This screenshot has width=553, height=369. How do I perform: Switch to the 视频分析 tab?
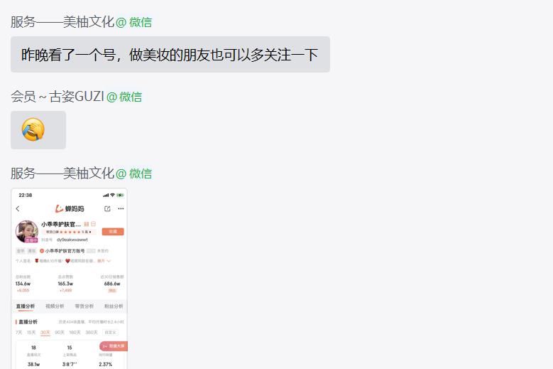[x=55, y=306]
